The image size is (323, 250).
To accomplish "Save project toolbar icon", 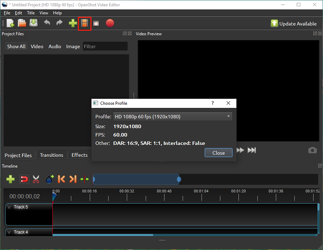I will [34, 23].
